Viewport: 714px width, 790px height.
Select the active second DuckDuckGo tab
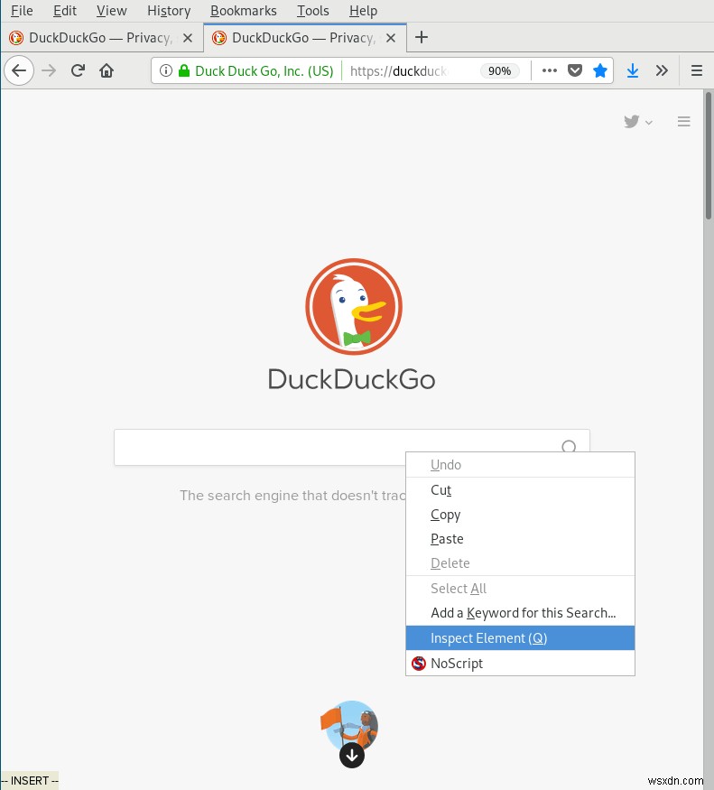[304, 38]
